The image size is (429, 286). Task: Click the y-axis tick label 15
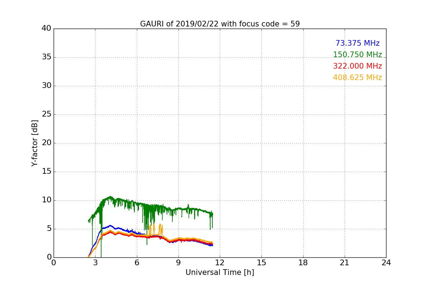(x=46, y=172)
